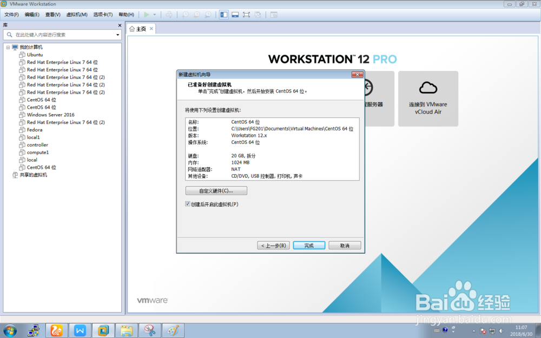Click the 取消 cancel button
Image resolution: width=541 pixels, height=338 pixels.
click(345, 246)
